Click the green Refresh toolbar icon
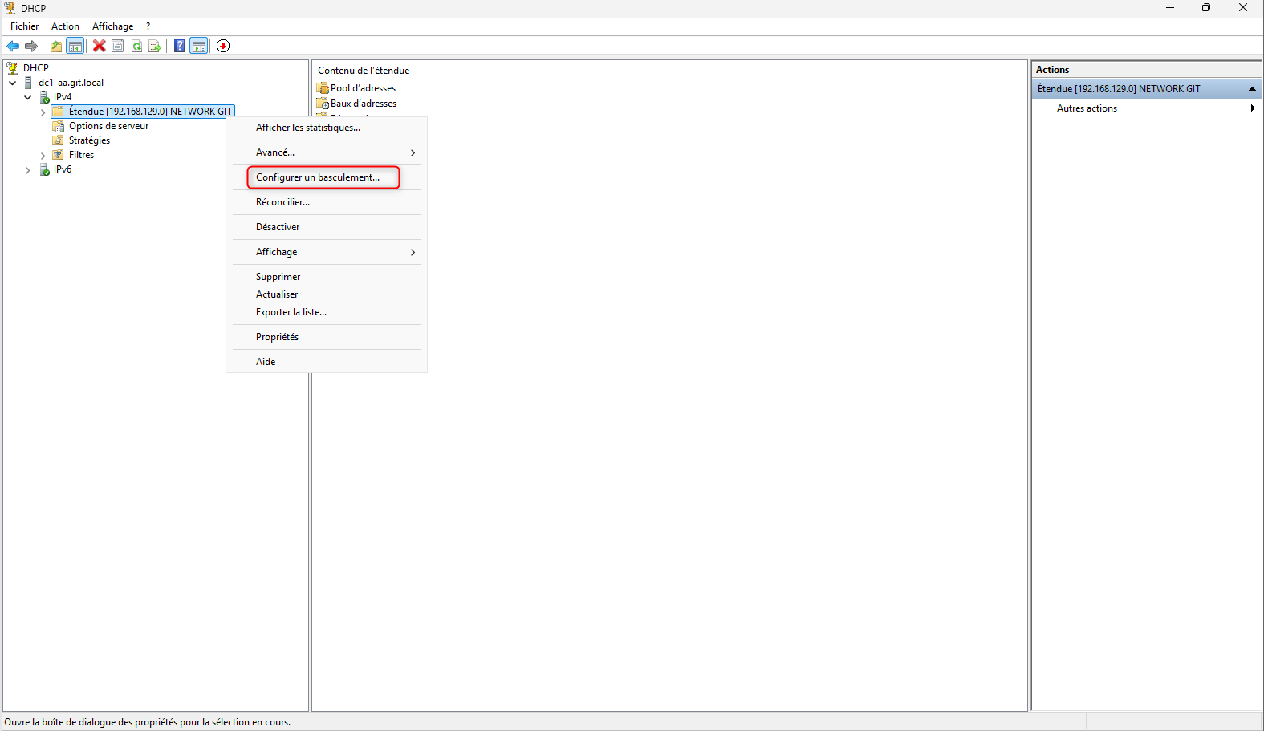1264x731 pixels. (137, 46)
